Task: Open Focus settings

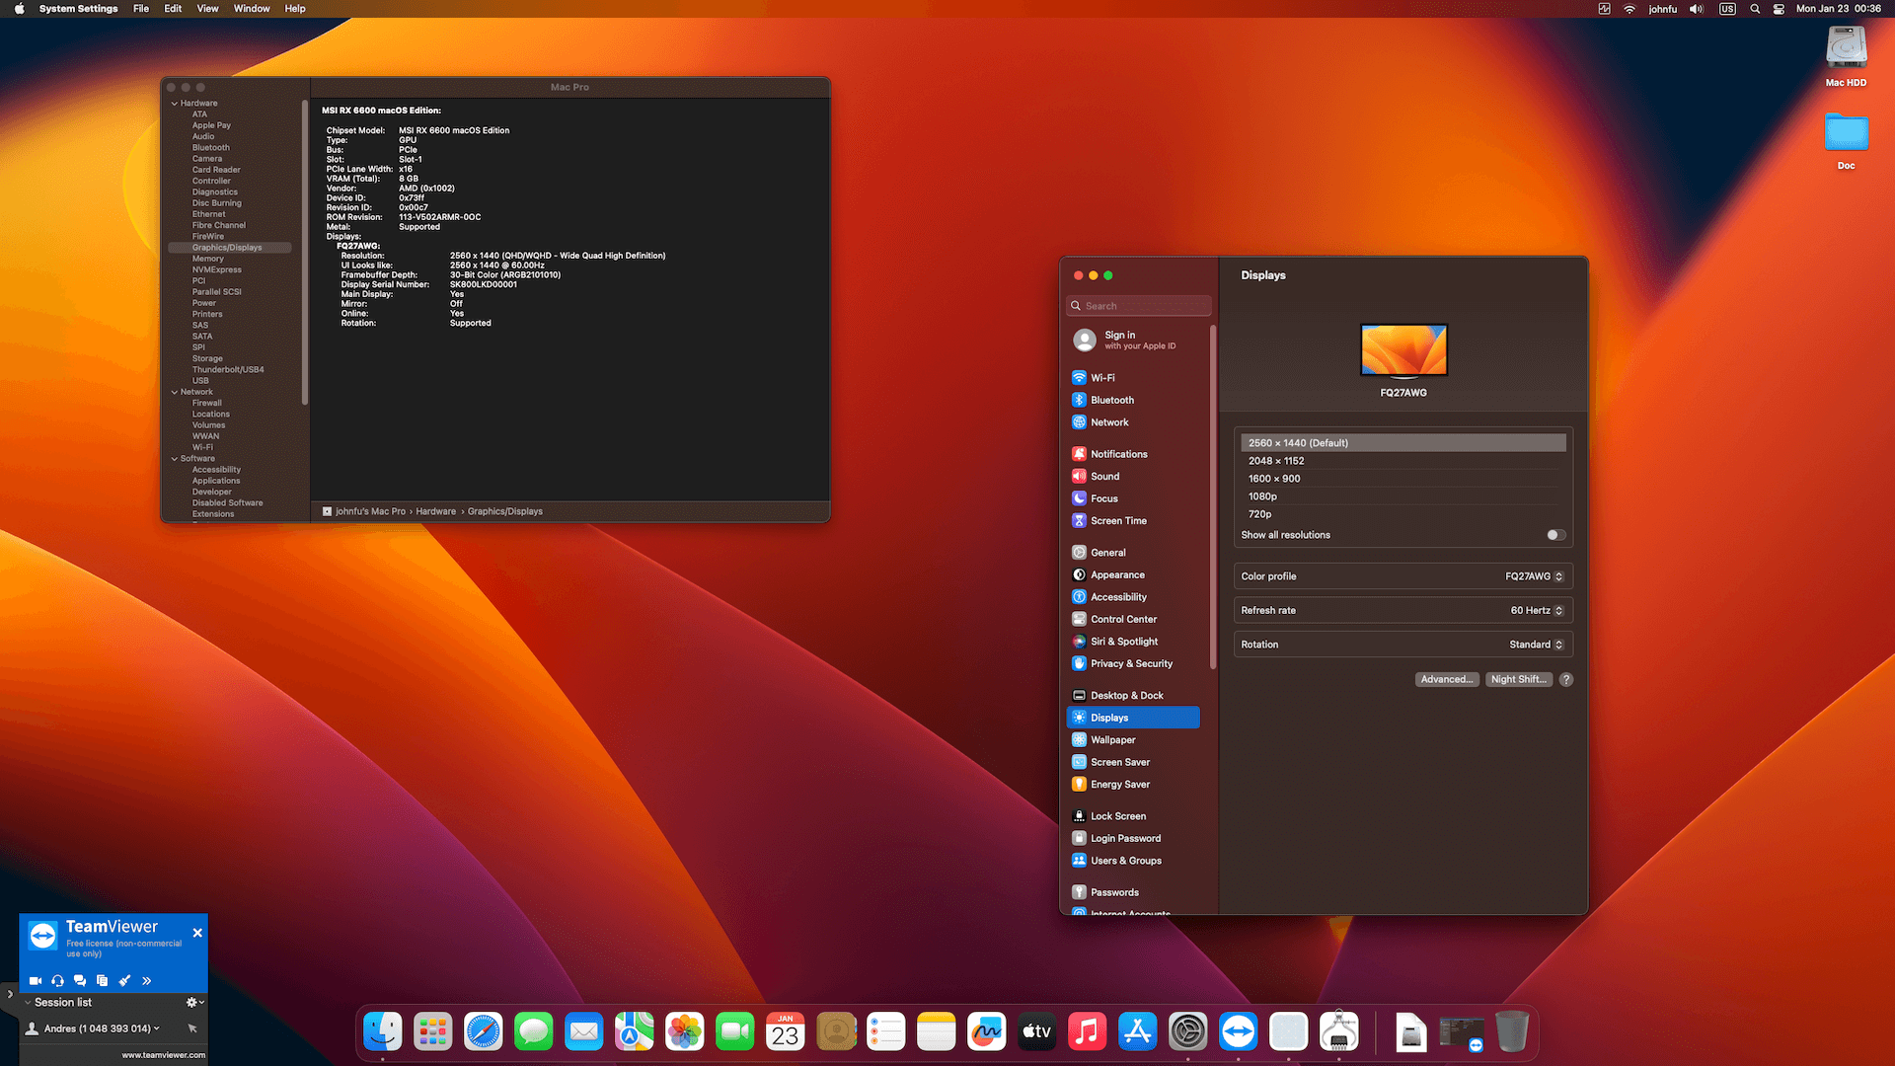Action: pos(1133,498)
